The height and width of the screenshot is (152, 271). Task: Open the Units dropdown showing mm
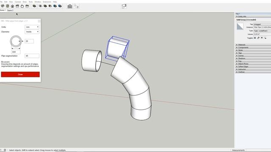(x=32, y=27)
